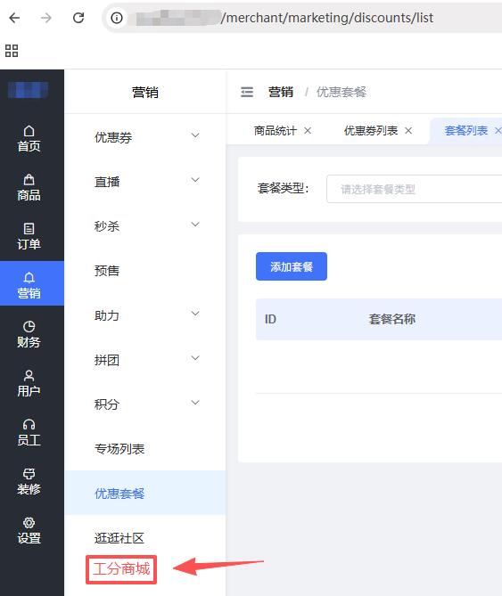Go to 商品 products section icon

pos(29,180)
